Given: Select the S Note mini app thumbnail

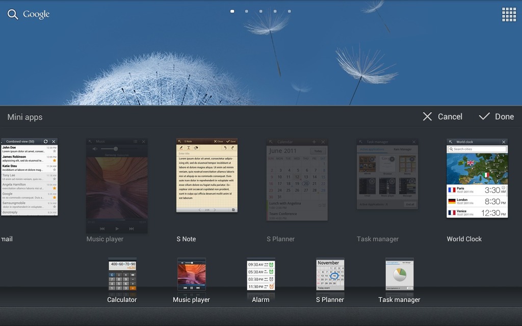Looking at the screenshot, I should [x=207, y=175].
